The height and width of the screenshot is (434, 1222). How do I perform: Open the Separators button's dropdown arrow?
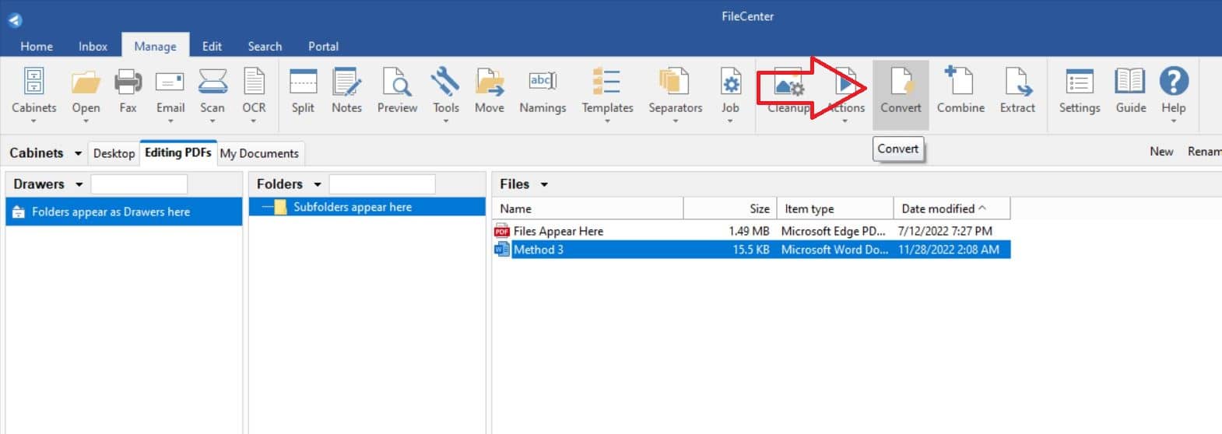675,121
